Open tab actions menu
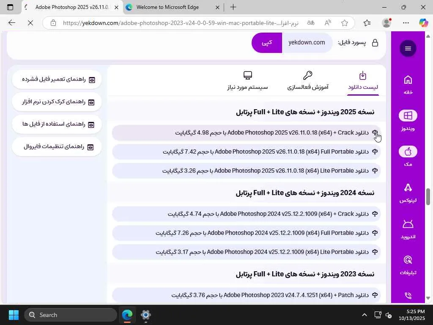Image resolution: width=433 pixels, height=325 pixels. 10,7
